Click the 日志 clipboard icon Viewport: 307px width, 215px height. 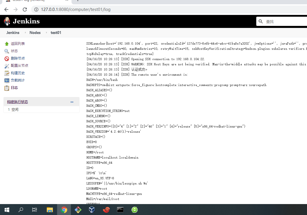(6, 88)
